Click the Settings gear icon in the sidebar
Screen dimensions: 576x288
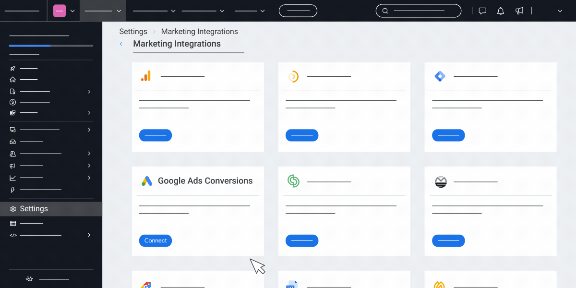click(12, 208)
